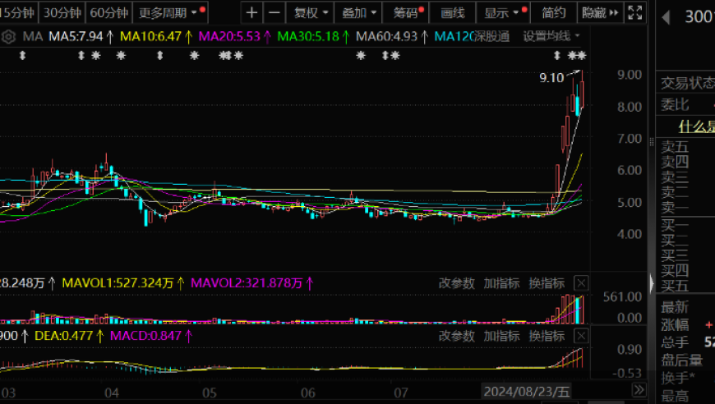The height and width of the screenshot is (404, 715).
Task: Switch to 60分钟 period tab
Action: click(109, 12)
